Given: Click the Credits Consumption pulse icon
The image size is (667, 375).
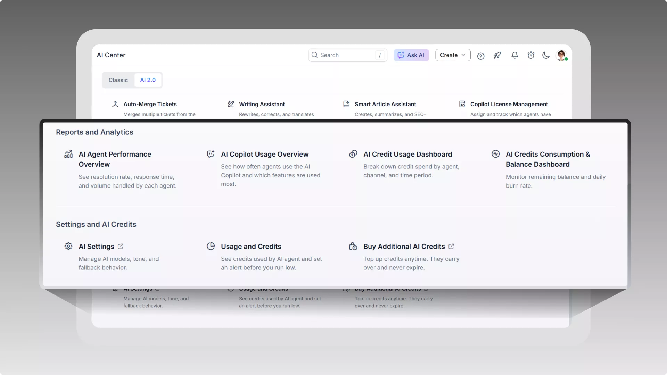Looking at the screenshot, I should pyautogui.click(x=496, y=154).
